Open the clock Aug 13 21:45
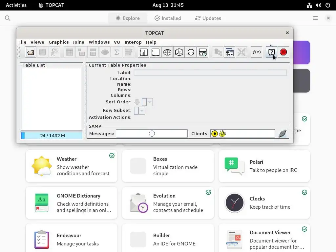 coord(168,5)
